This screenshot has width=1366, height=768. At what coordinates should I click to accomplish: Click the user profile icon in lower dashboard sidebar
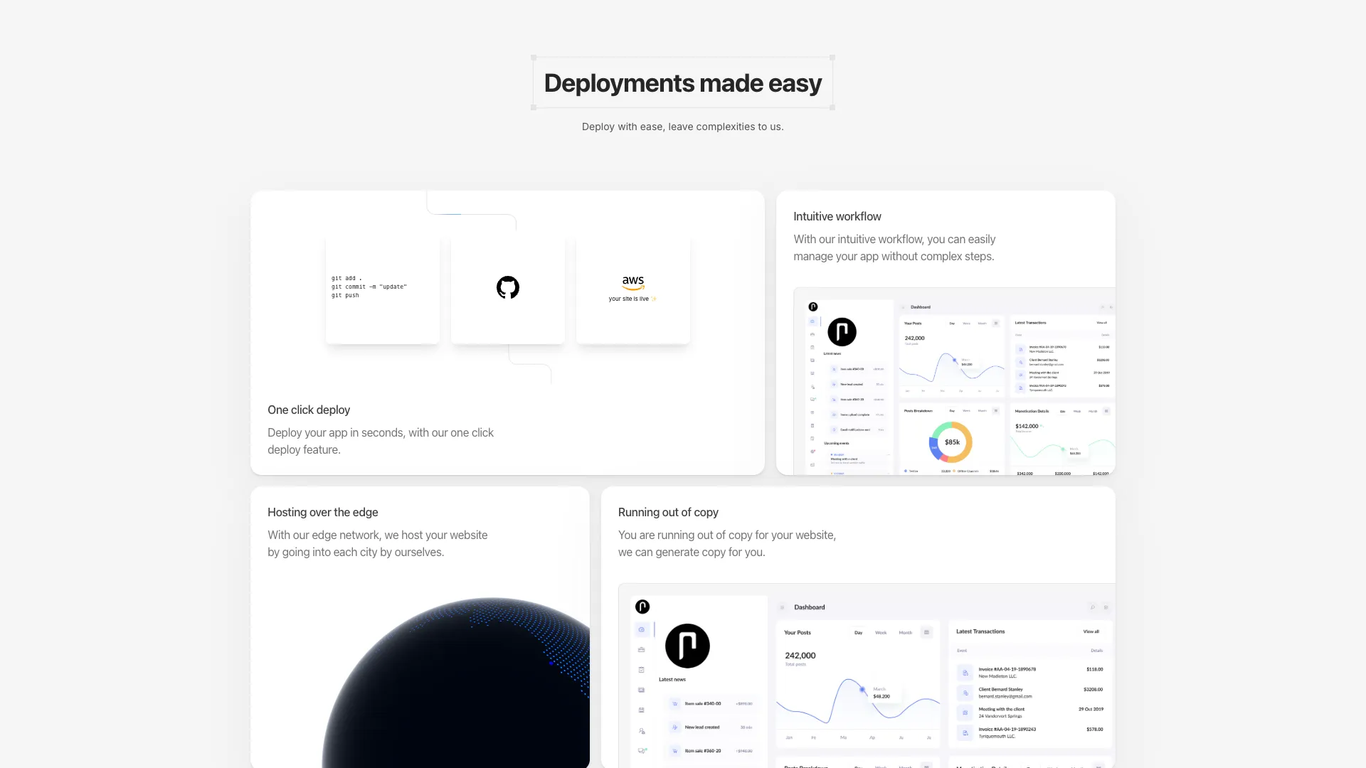[x=642, y=730]
